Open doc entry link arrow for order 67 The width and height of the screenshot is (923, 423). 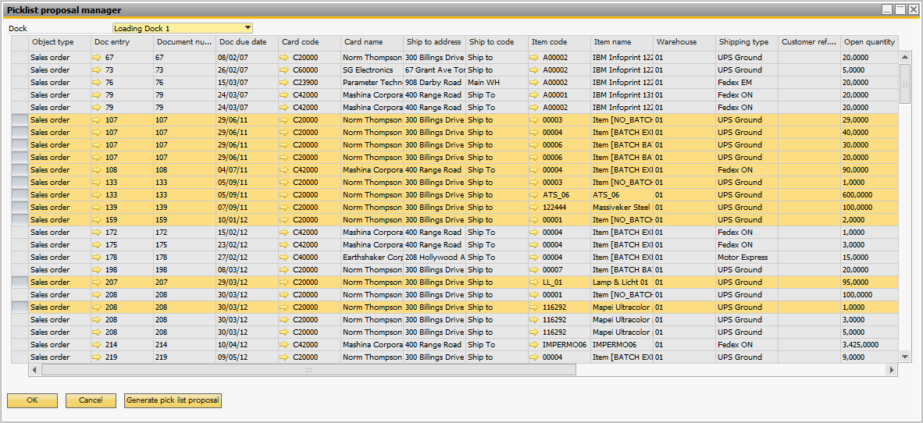[x=97, y=58]
